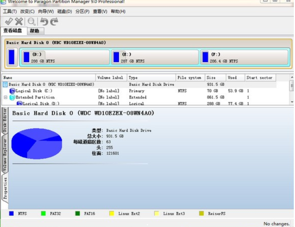Click the partition list scroll down arrow

[x=292, y=102]
